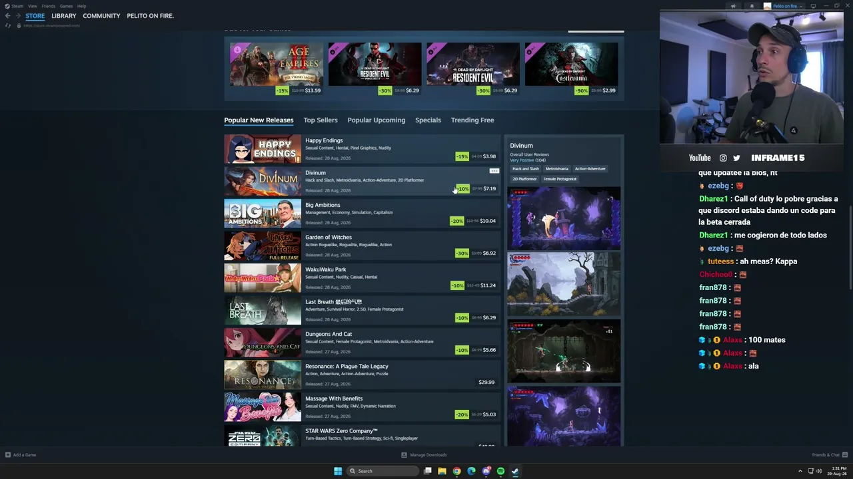853x479 pixels.
Task: Open the taskbar clock and date
Action: [x=837, y=471]
